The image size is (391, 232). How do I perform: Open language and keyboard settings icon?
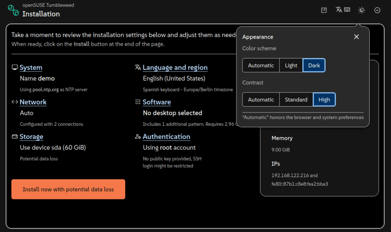[343, 10]
